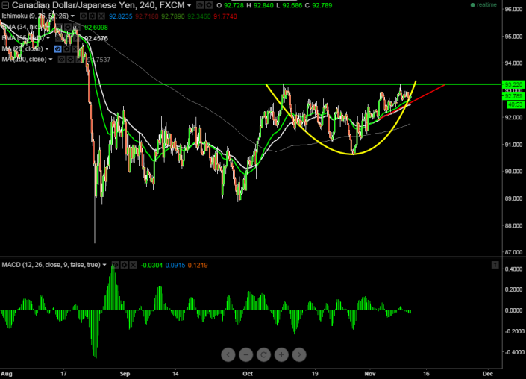This screenshot has width=526, height=379.
Task: Click the Ichimoku value 92.7180
Action: point(146,16)
